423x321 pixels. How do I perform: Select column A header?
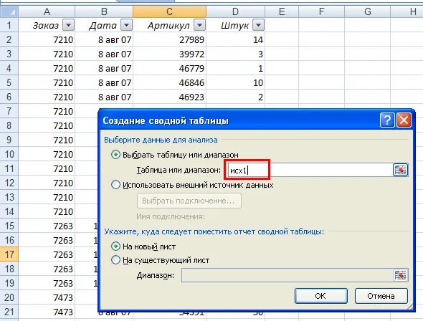47,12
